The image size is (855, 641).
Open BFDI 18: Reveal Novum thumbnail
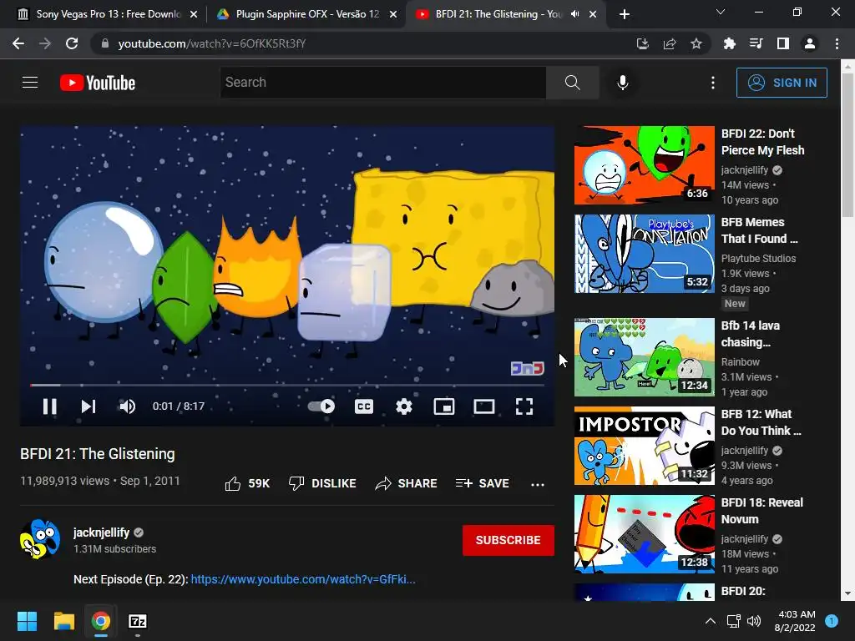pyautogui.click(x=644, y=533)
